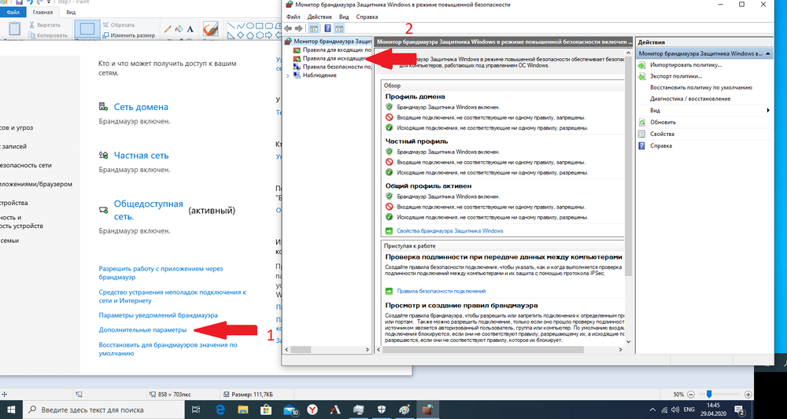Select the Paint pencil tool
The height and width of the screenshot is (419, 787).
click(168, 29)
